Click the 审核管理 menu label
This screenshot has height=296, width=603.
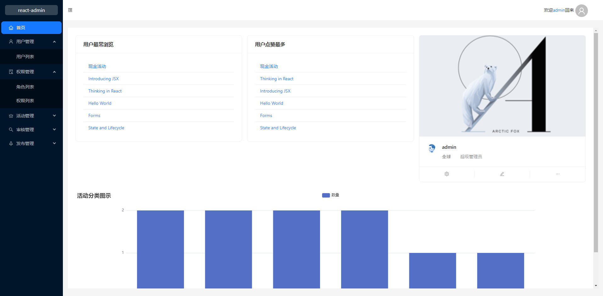click(x=25, y=130)
